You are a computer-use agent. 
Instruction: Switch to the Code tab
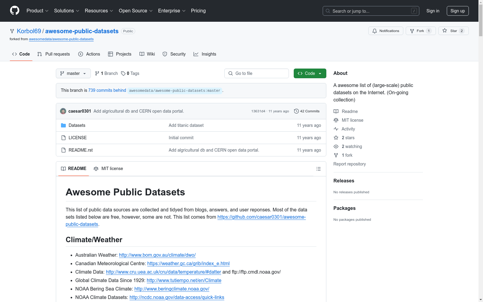pos(21,54)
